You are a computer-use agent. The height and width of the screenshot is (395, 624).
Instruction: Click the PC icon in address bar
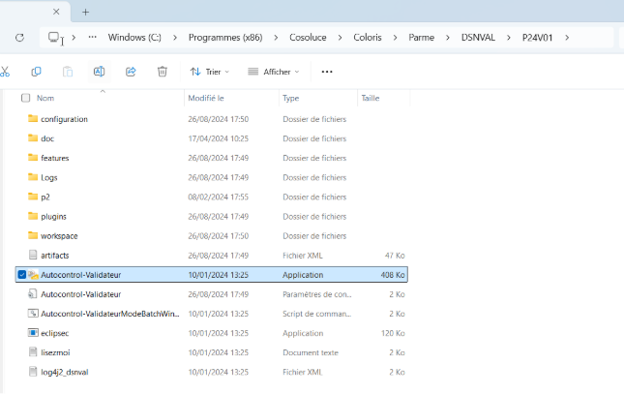[54, 37]
